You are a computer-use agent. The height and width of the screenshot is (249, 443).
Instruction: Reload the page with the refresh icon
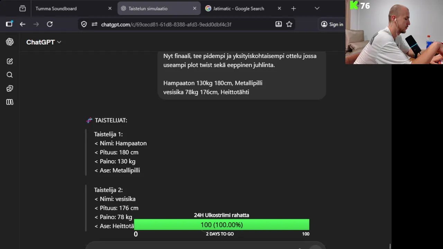[50, 24]
